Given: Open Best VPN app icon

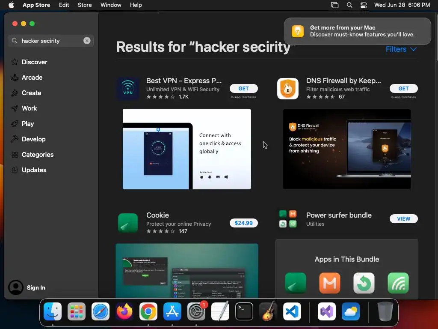Looking at the screenshot, I should tap(127, 89).
